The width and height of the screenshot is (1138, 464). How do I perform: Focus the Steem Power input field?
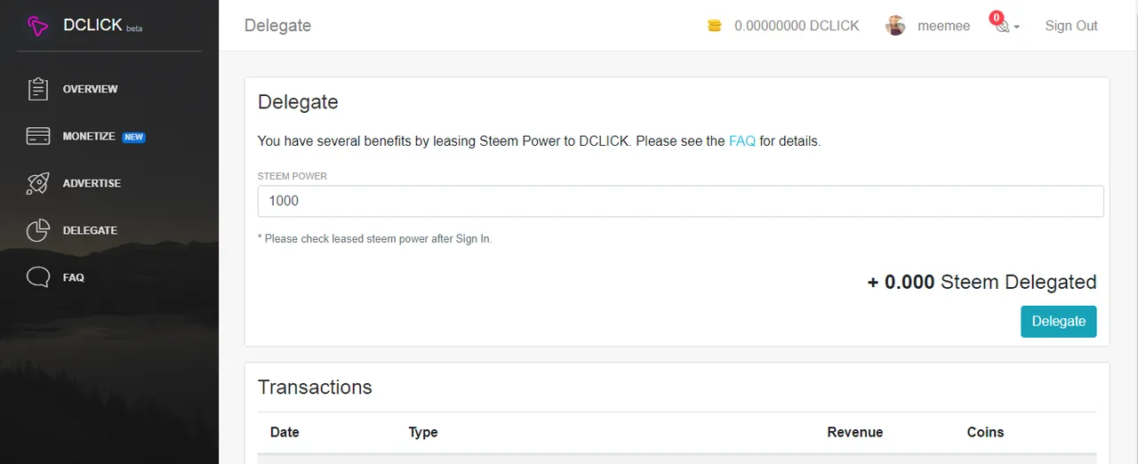click(680, 201)
